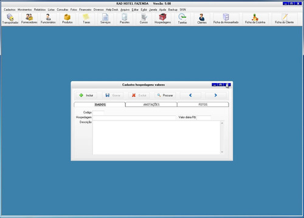The image size is (304, 218).
Task: Open the Serviços document icon
Action: (x=105, y=19)
